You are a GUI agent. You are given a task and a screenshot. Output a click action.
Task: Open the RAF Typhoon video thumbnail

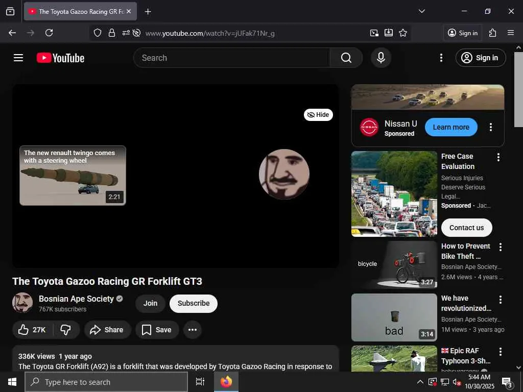[x=394, y=359]
